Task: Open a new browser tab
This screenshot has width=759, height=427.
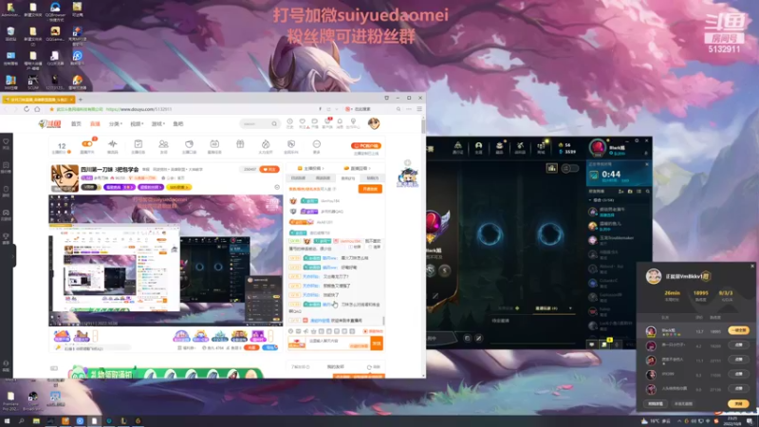Action: tap(81, 100)
